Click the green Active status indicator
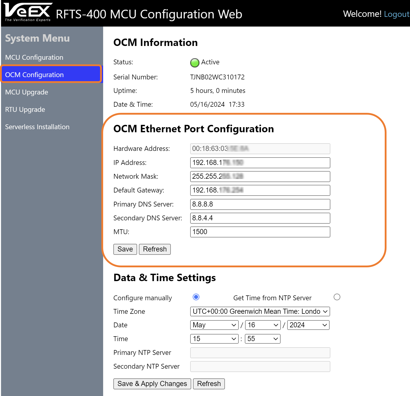The height and width of the screenshot is (396, 410). point(195,63)
